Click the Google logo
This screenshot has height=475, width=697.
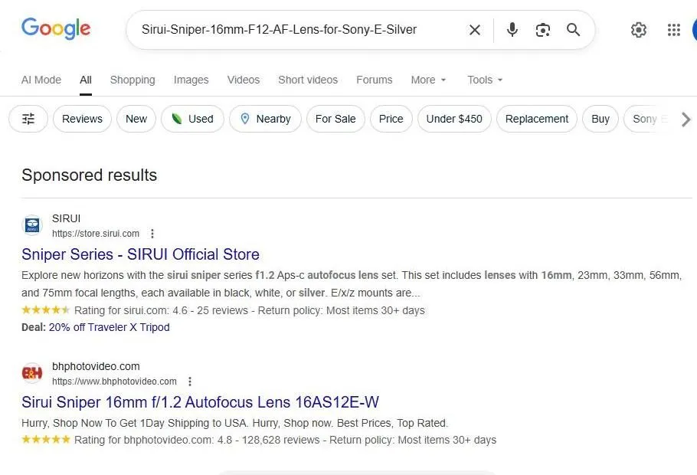point(55,28)
